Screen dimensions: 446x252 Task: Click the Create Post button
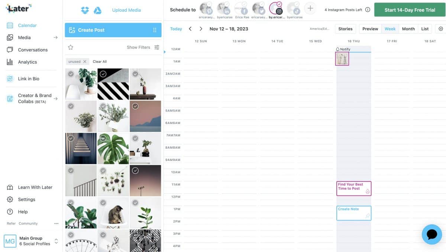[x=113, y=30]
